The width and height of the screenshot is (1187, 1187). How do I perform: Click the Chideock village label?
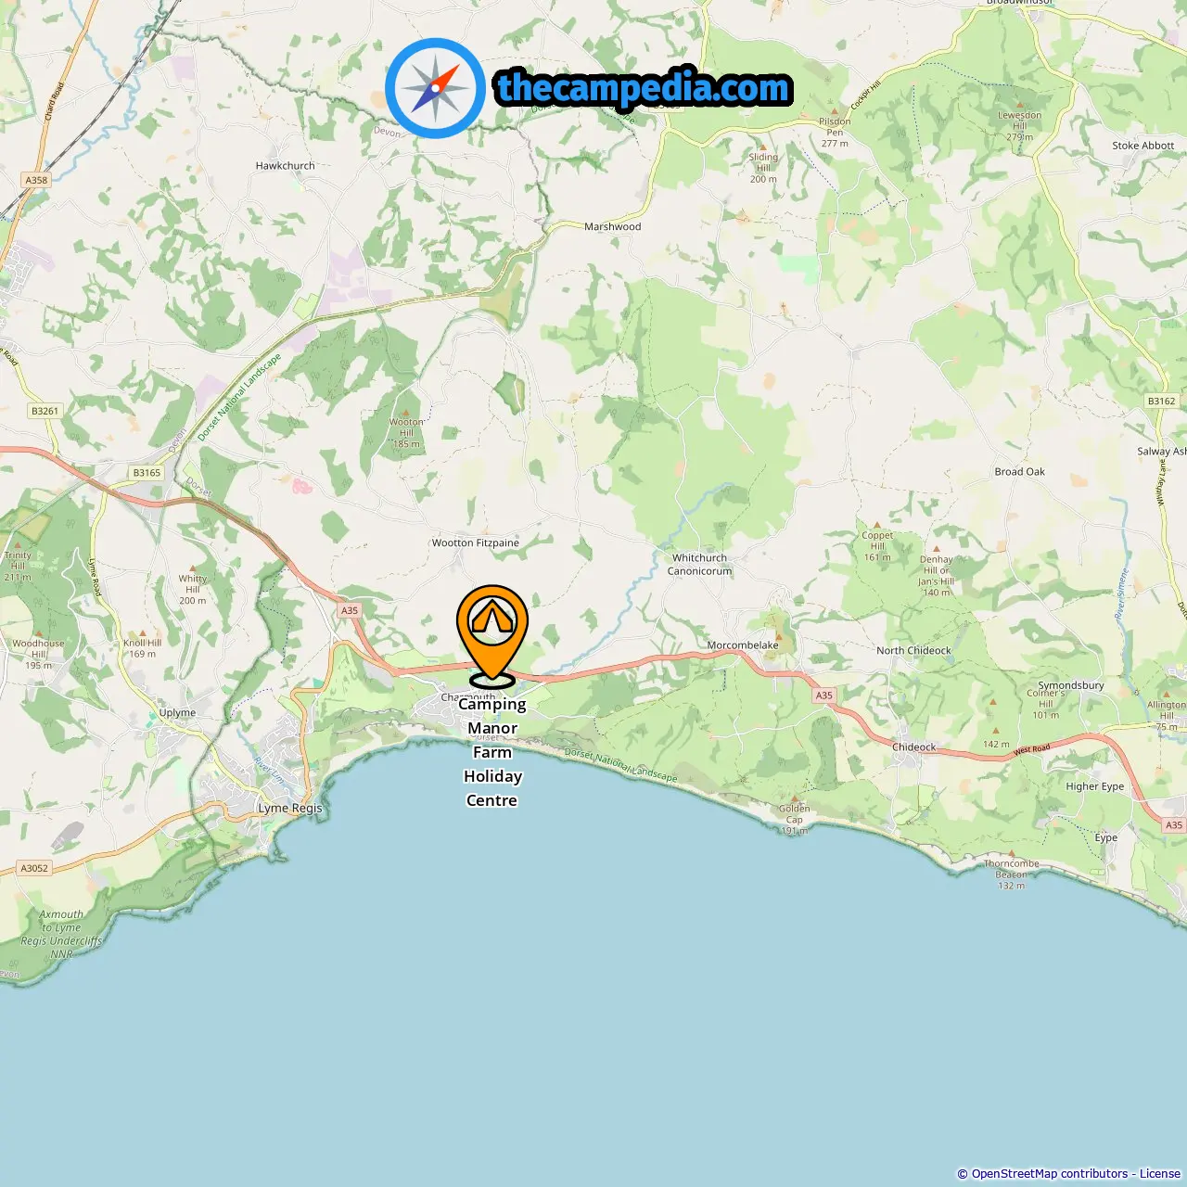pyautogui.click(x=914, y=747)
